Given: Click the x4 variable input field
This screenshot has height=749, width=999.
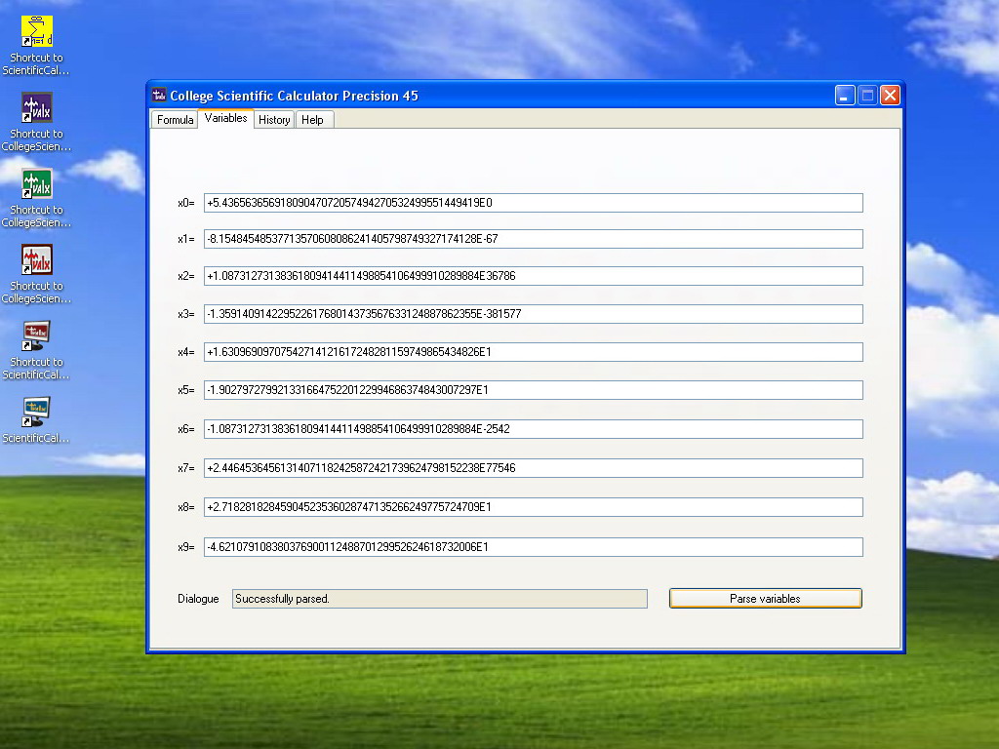Looking at the screenshot, I should pyautogui.click(x=534, y=352).
